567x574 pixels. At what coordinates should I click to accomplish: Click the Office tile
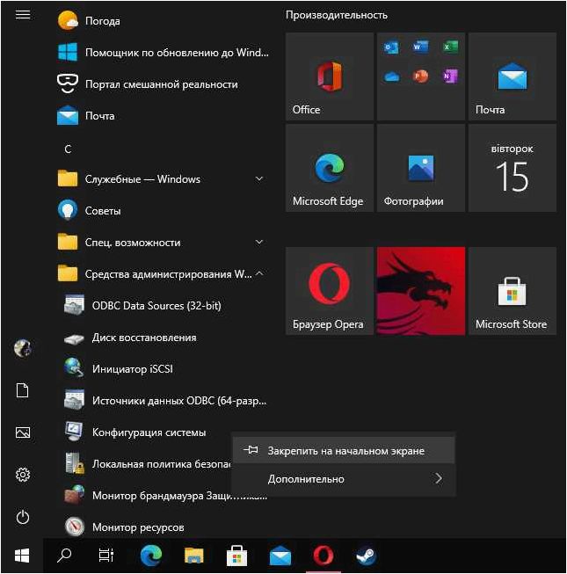coord(330,76)
